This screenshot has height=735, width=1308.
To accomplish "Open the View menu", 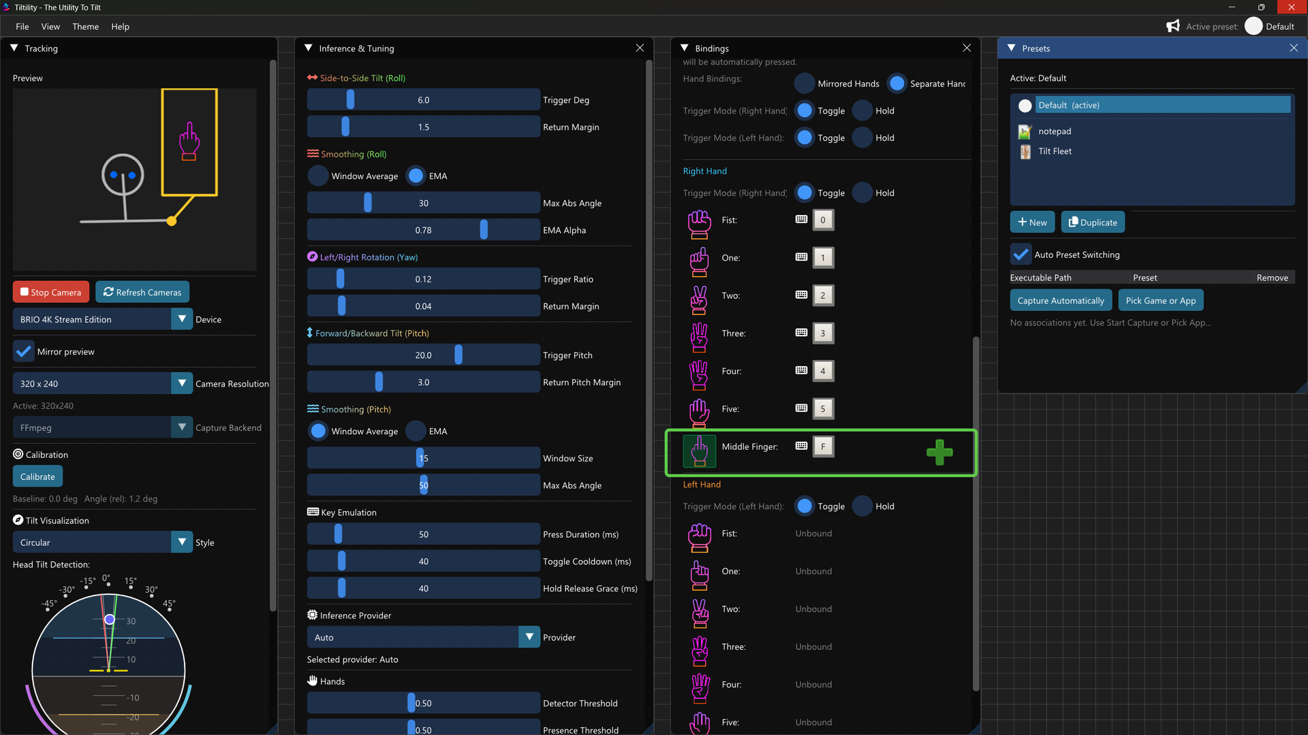I will click(x=50, y=27).
